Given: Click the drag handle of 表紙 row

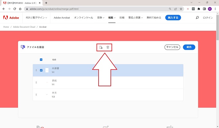Looking at the screenshot, I should [36, 82].
